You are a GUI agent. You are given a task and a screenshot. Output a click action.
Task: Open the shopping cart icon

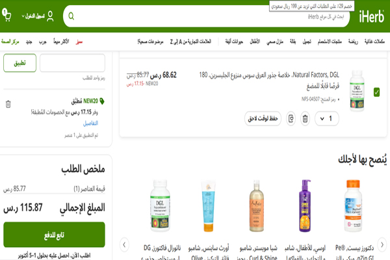6,16
